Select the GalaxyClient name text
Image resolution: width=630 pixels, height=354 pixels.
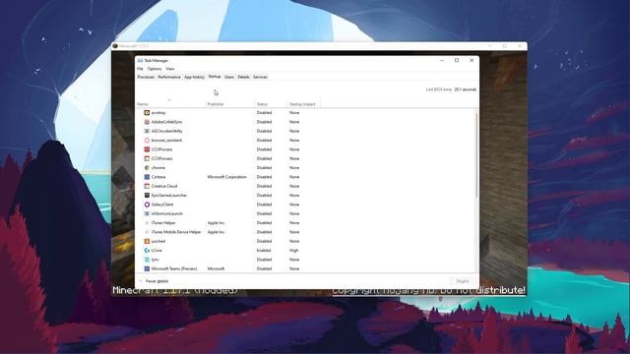(x=162, y=205)
